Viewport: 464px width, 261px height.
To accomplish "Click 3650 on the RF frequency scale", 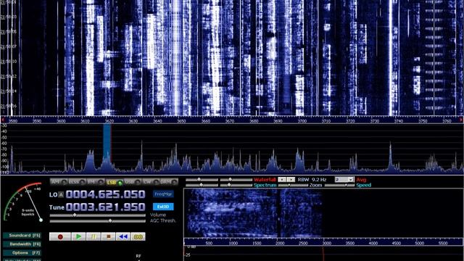I will pyautogui.click(x=181, y=121).
